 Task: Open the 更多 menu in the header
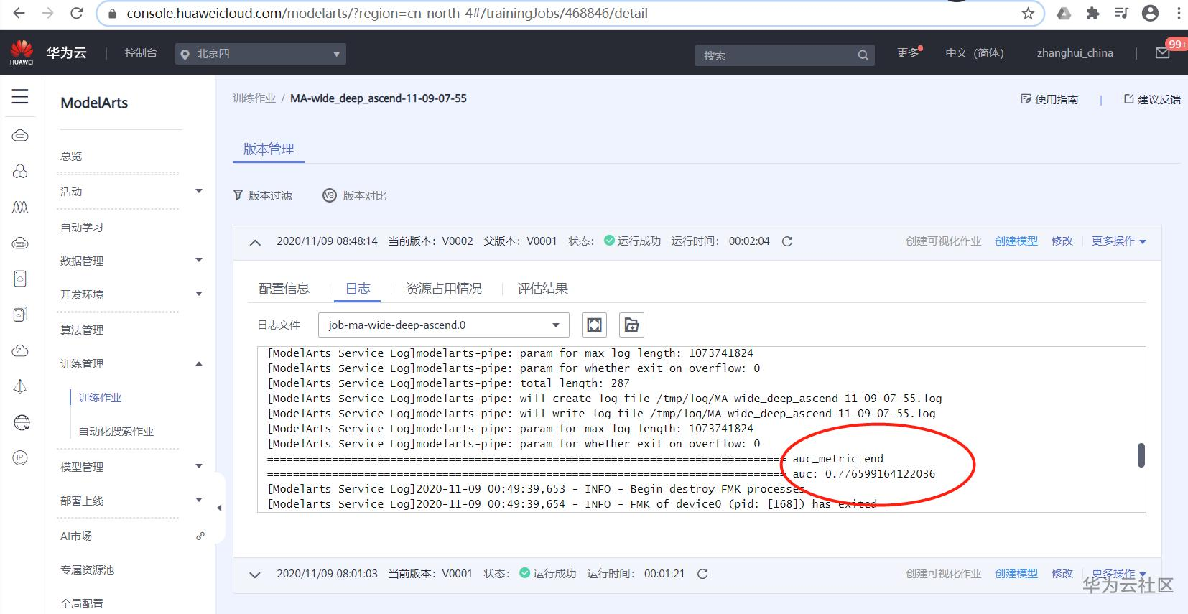[x=908, y=53]
